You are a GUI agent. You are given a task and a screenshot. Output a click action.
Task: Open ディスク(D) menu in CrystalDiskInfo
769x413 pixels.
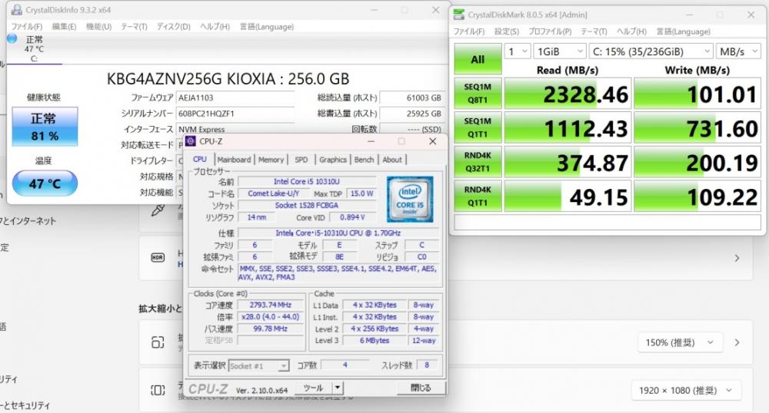(173, 26)
